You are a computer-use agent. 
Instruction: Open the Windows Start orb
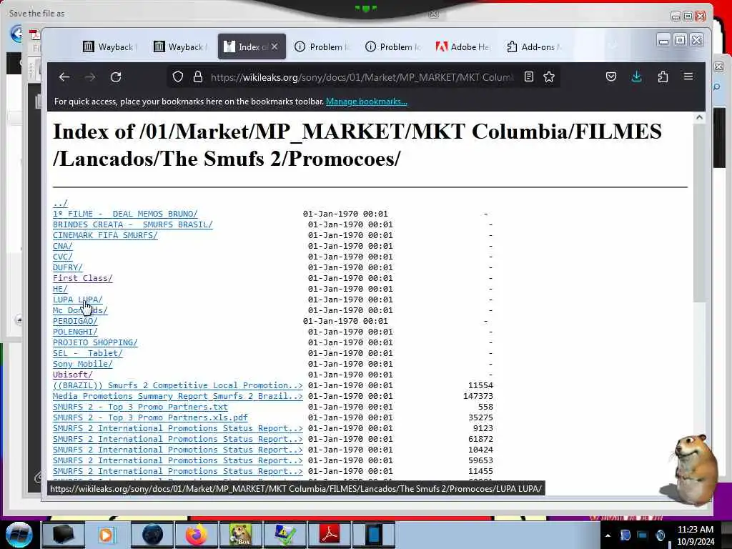[x=19, y=535]
